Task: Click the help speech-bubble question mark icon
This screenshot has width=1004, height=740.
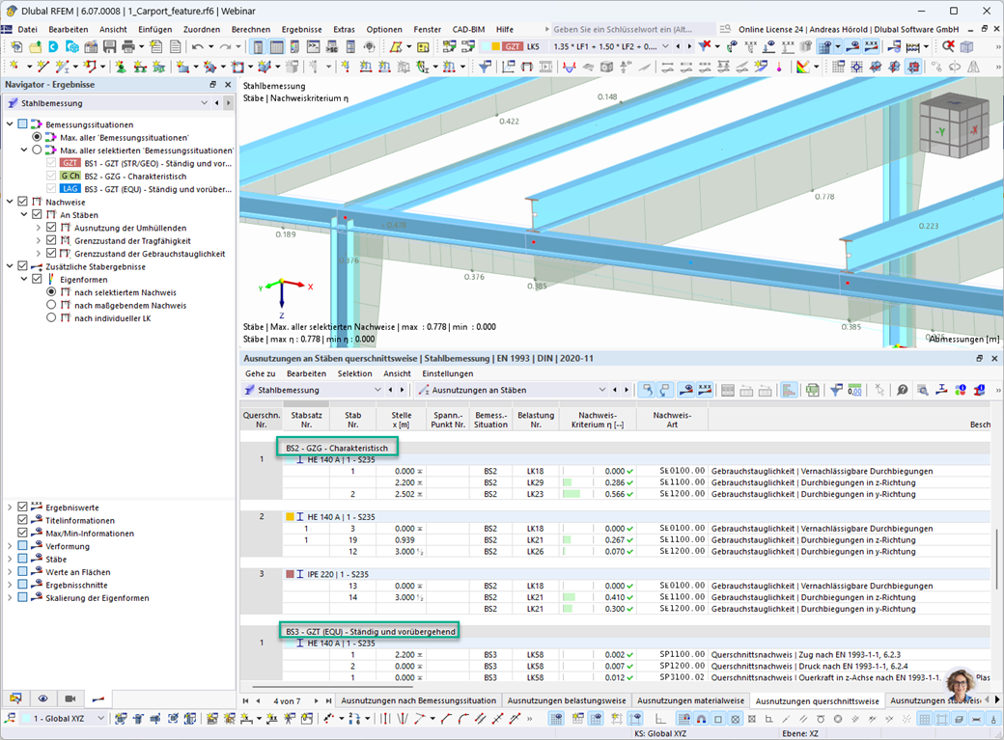Action: (903, 390)
